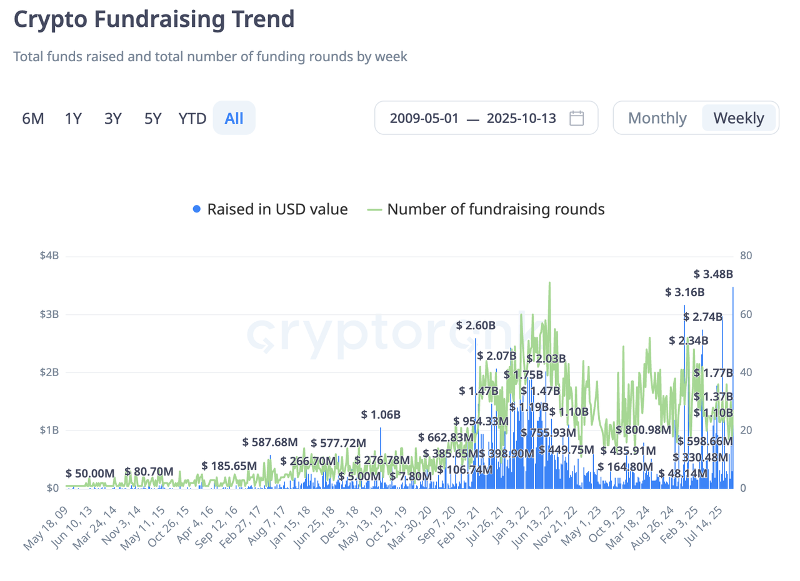
Task: Select the 5Y time range
Action: click(152, 118)
